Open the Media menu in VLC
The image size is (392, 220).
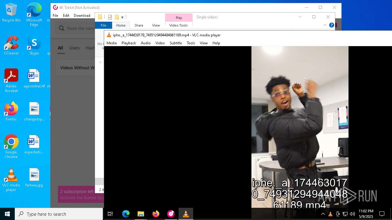point(111,43)
